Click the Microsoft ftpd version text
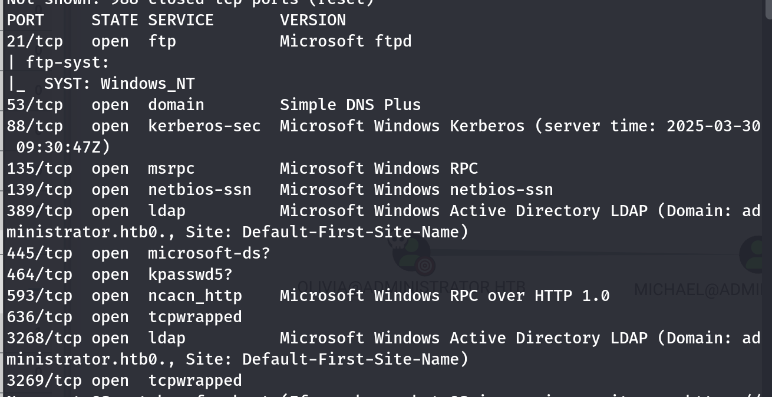The height and width of the screenshot is (397, 772). point(345,41)
